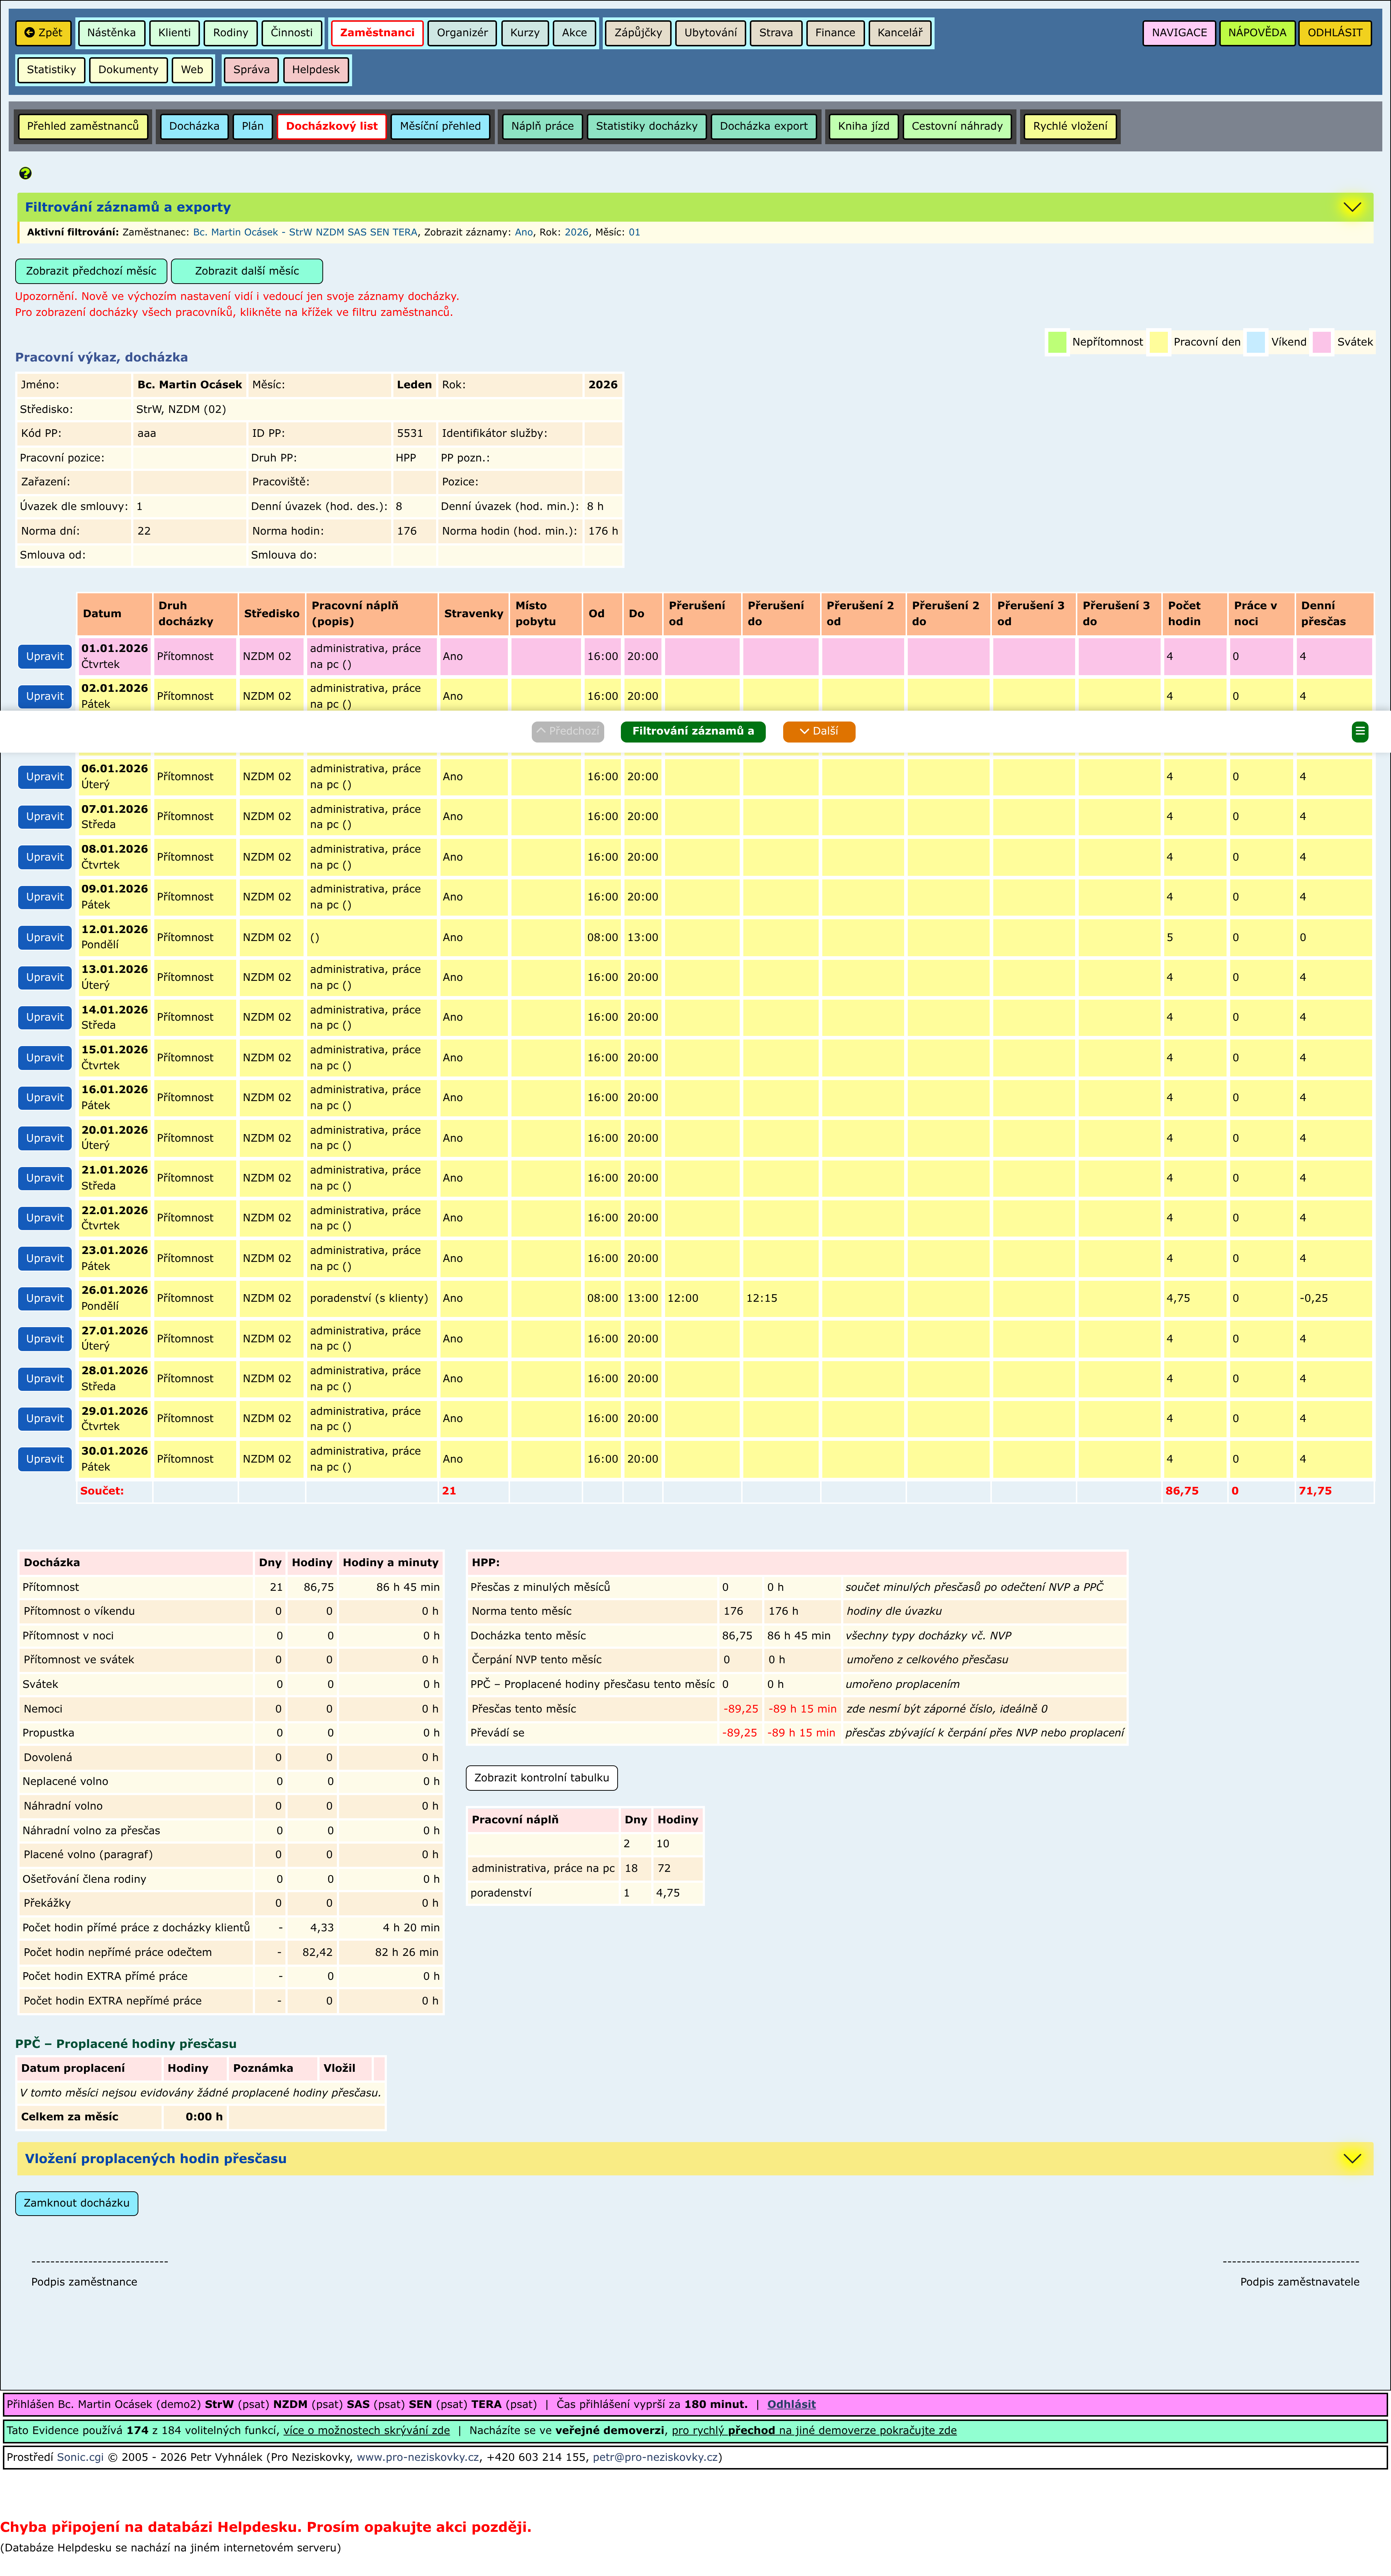Screen dimensions: 1391x2576
Task: Click the green Filtrování záznamů a sticky button
Action: click(693, 732)
